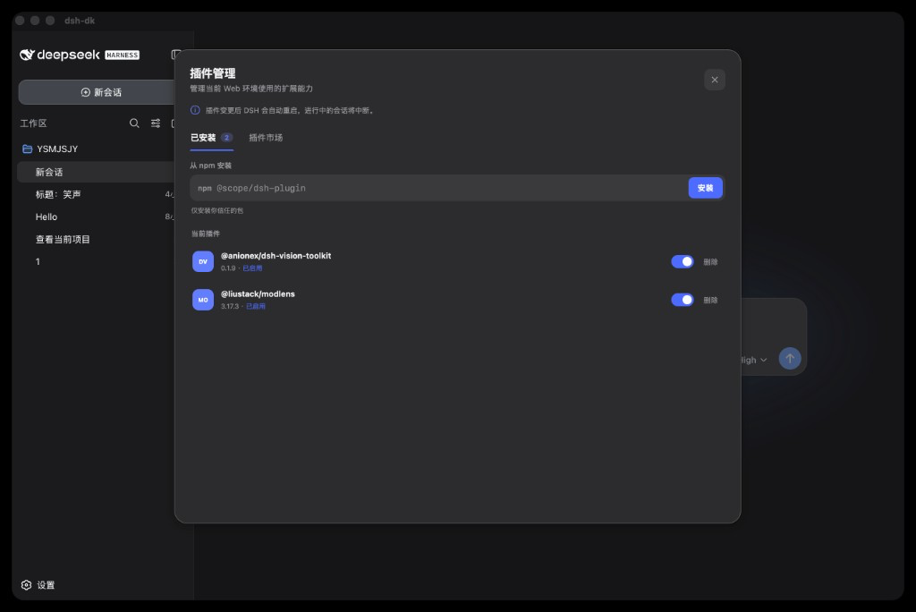Screen dimensions: 916x612
Task: Click the deepseek whale logo
Action: 27,55
